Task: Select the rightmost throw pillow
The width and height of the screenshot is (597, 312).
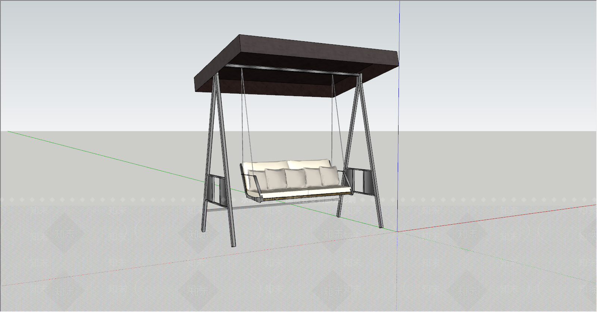Action: coord(329,175)
